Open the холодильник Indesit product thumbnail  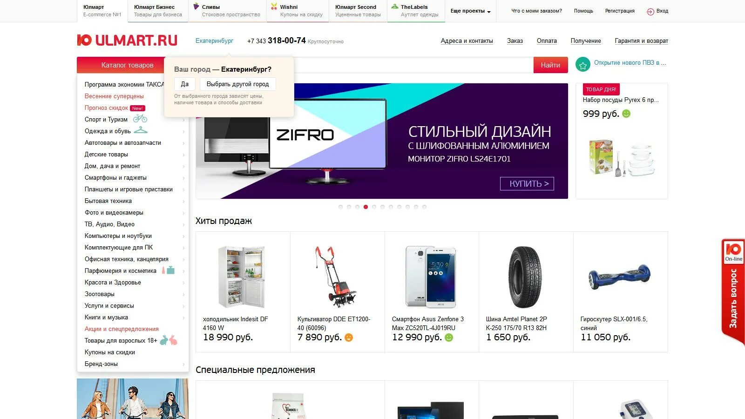tap(242, 277)
